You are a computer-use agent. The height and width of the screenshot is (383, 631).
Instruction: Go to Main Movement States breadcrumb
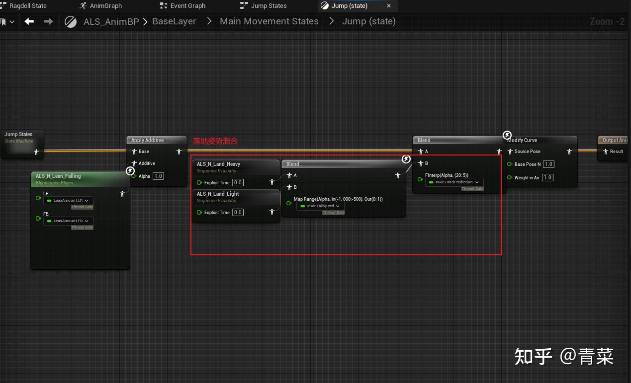pyautogui.click(x=269, y=21)
